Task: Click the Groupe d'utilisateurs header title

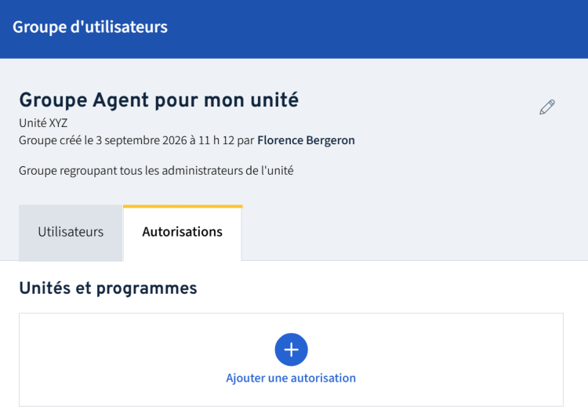Action: point(90,27)
